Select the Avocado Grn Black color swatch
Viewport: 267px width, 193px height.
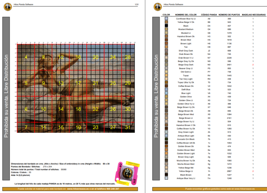tap(166, 139)
